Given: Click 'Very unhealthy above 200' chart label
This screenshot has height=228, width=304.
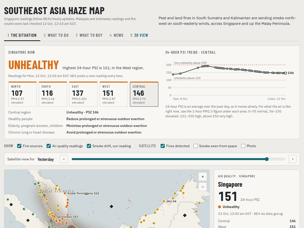Looking at the screenshot, I should [190, 63].
